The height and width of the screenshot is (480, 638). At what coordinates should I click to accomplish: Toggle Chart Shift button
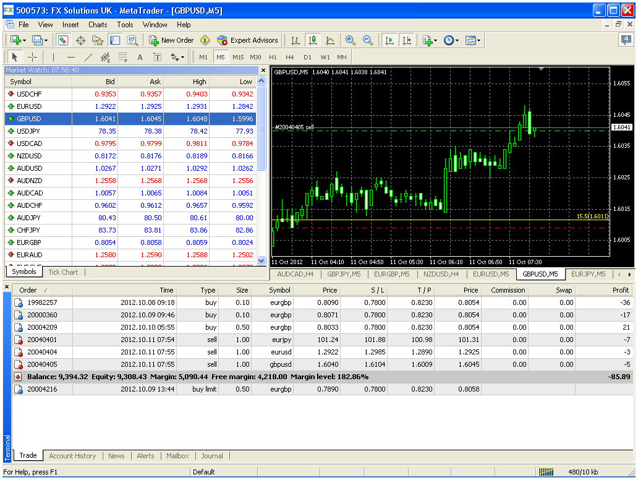click(x=407, y=40)
